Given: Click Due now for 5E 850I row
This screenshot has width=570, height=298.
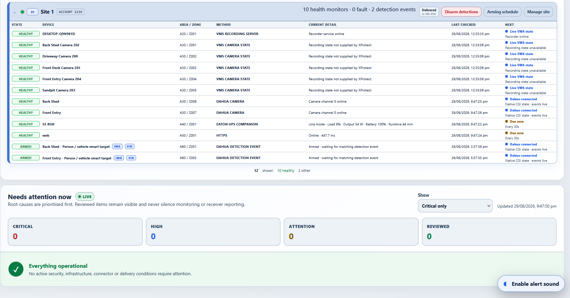Looking at the screenshot, I should (x=514, y=121).
